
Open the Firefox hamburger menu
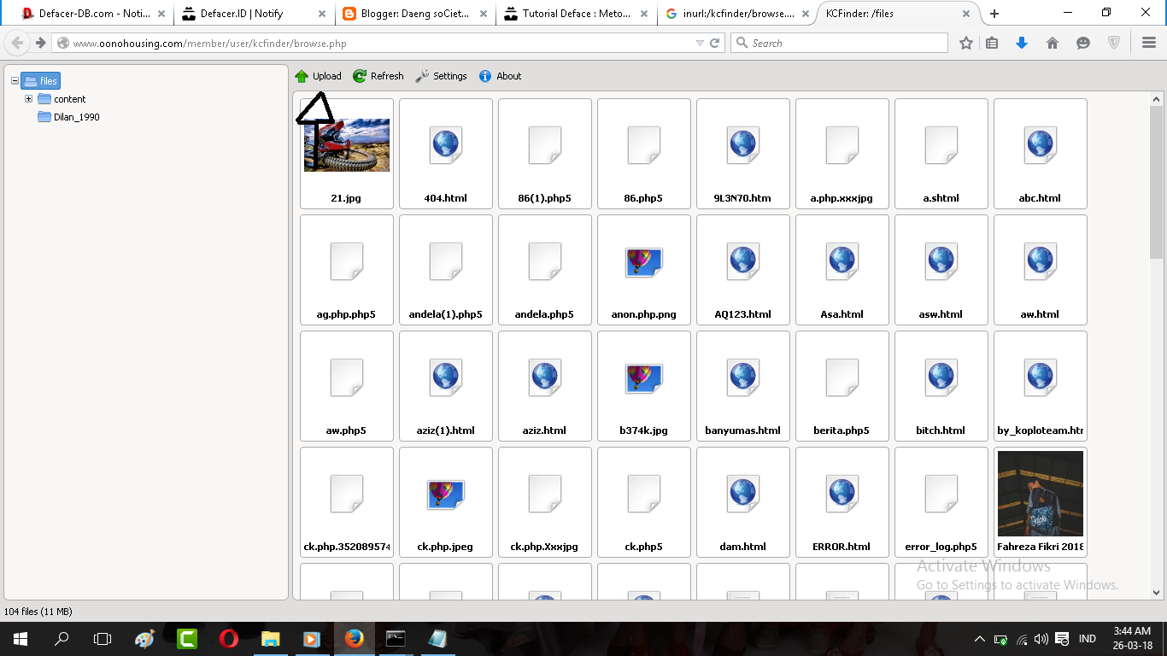tap(1148, 42)
